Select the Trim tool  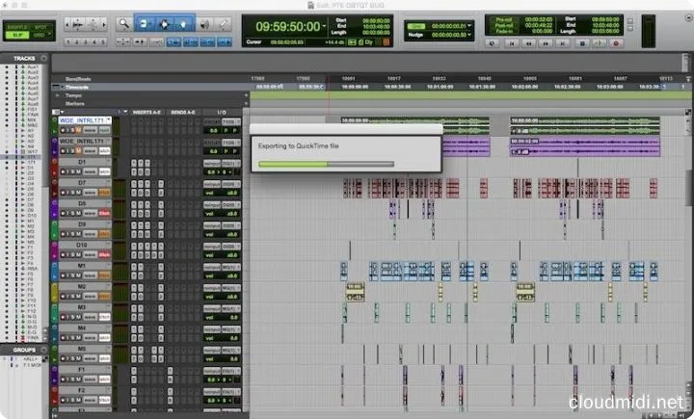[143, 21]
